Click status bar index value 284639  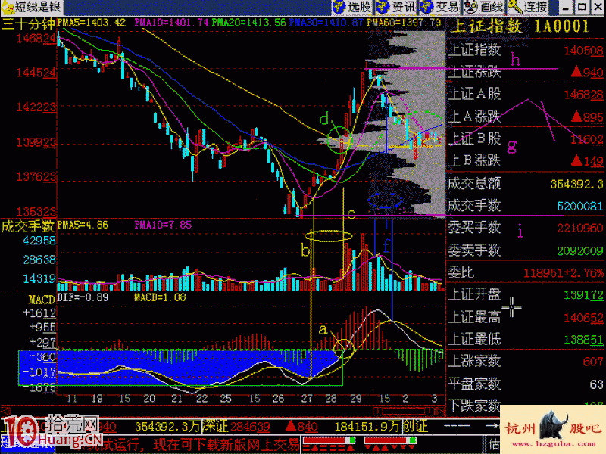(x=250, y=427)
